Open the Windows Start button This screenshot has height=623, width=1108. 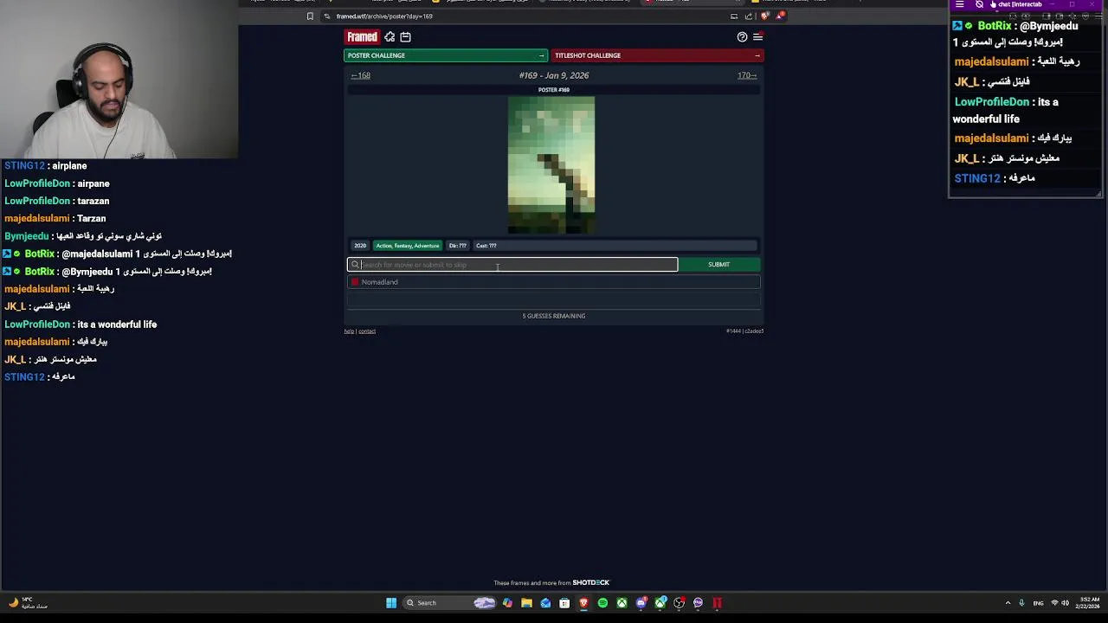pyautogui.click(x=391, y=603)
